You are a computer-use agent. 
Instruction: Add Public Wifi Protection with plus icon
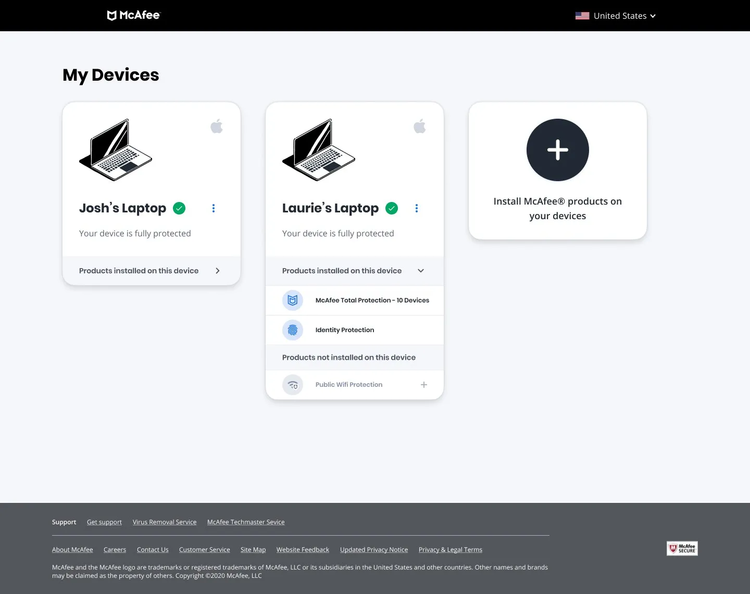[x=424, y=385]
